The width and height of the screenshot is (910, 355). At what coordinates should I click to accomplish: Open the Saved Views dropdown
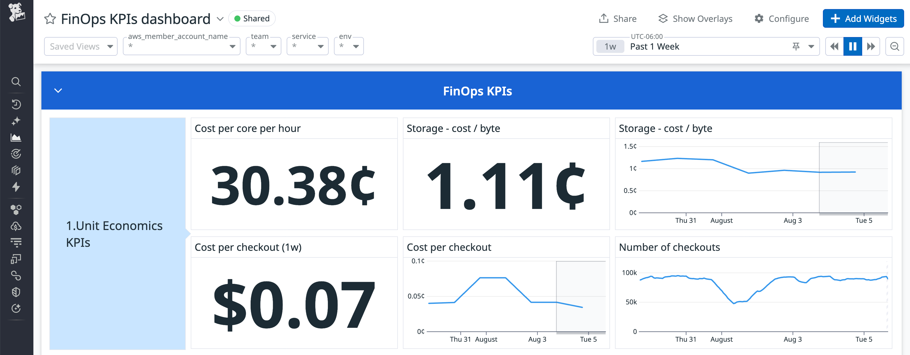tap(80, 46)
